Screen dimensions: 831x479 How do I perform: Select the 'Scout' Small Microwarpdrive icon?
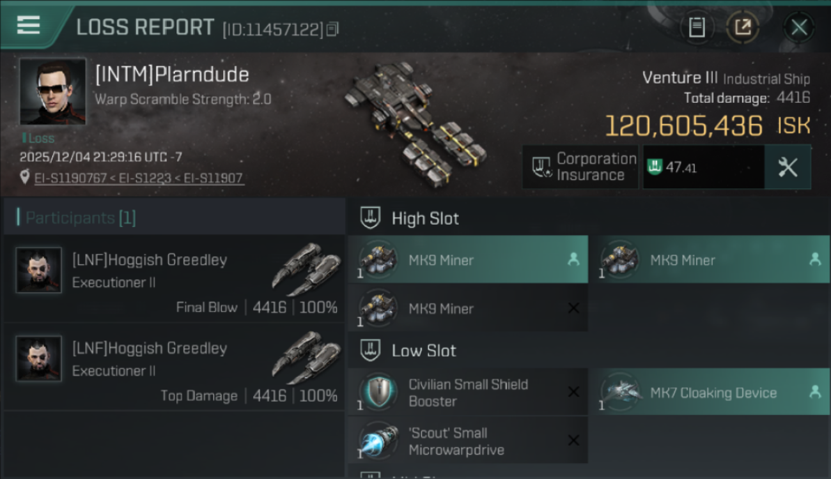pos(378,441)
